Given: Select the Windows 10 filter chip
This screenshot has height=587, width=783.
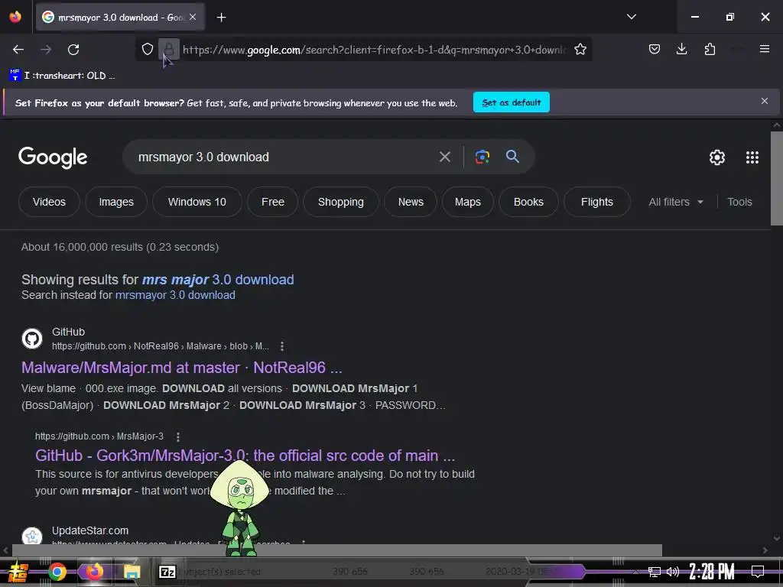Looking at the screenshot, I should coord(197,202).
